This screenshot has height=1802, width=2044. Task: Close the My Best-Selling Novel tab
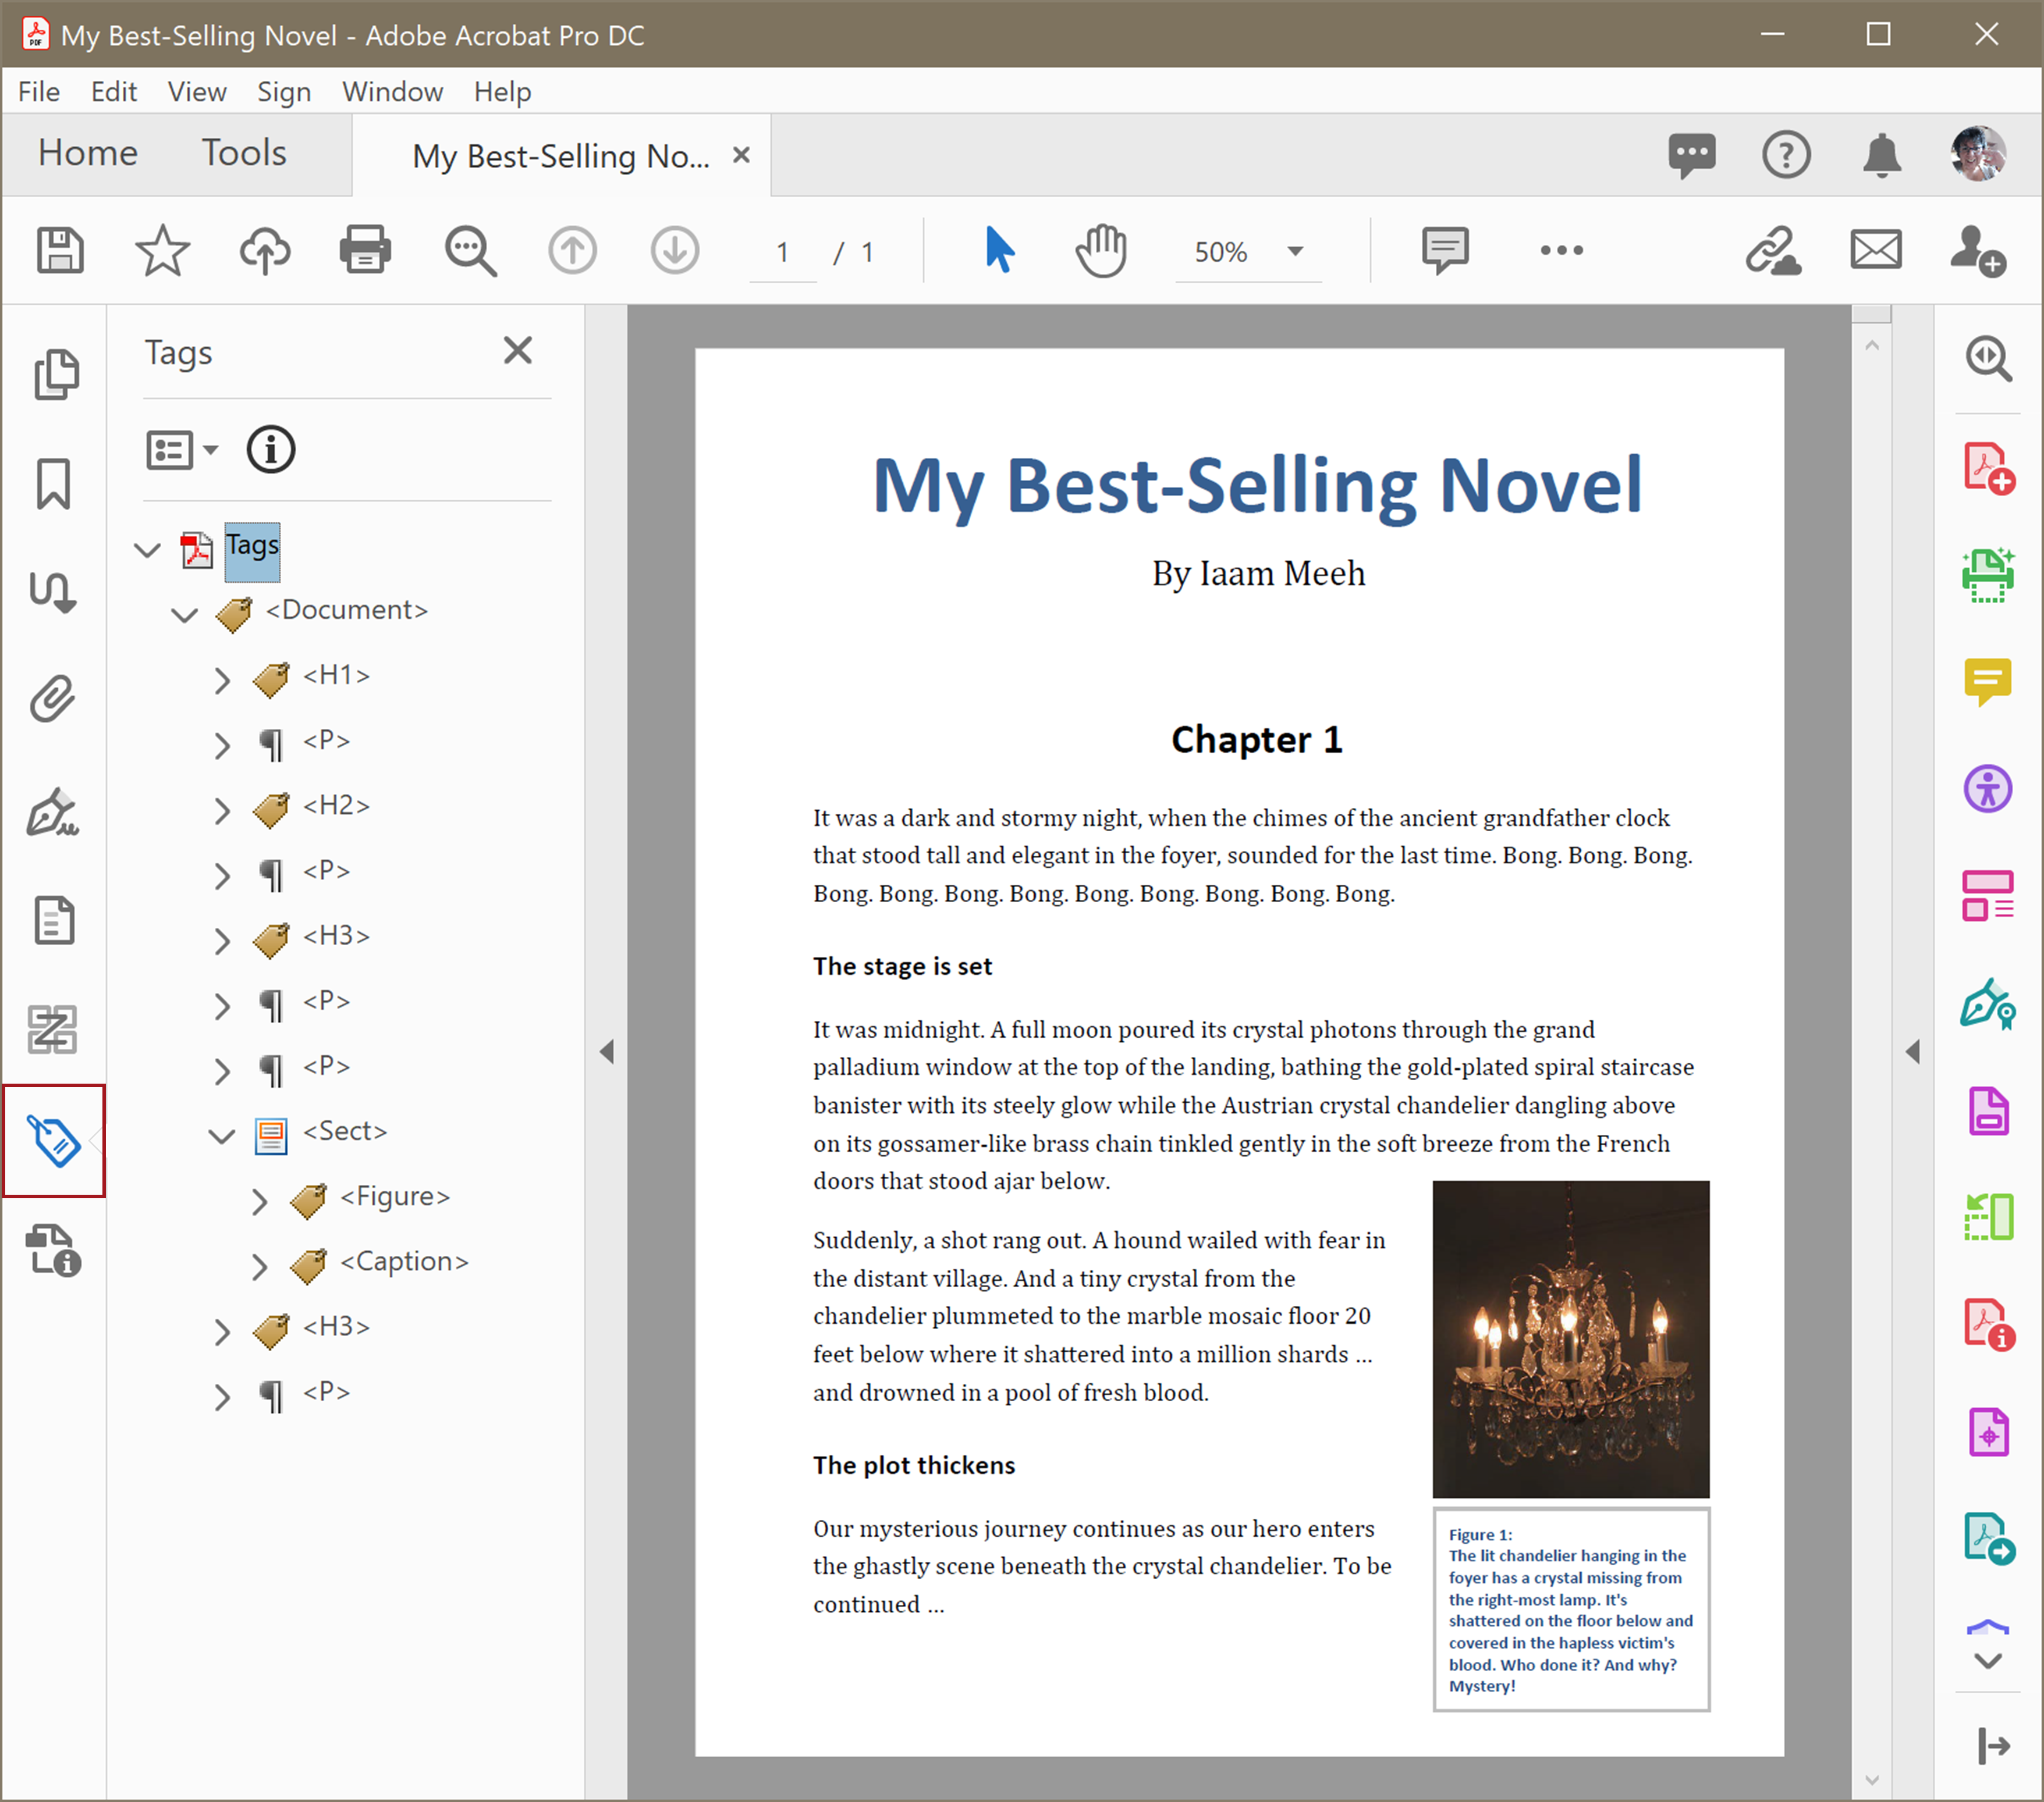741,155
